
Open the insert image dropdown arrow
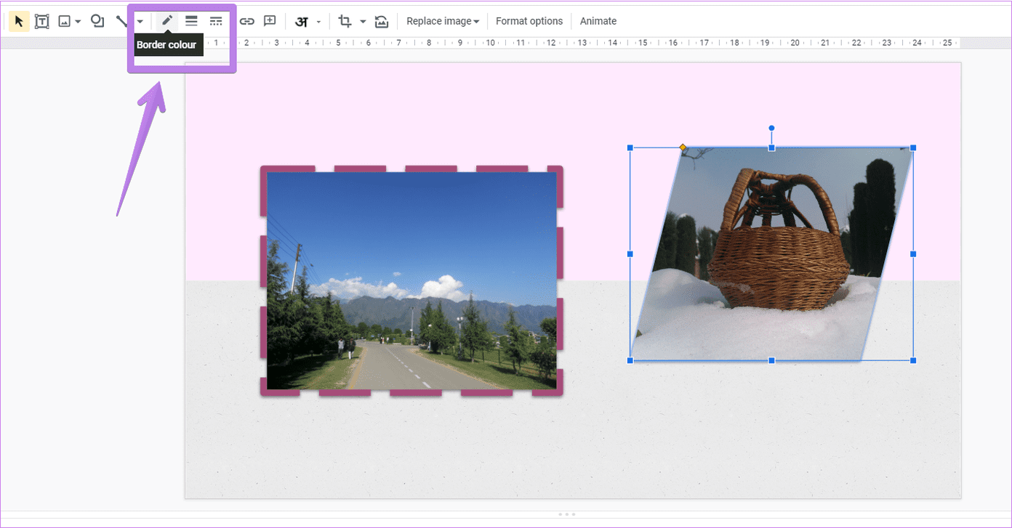(x=78, y=22)
